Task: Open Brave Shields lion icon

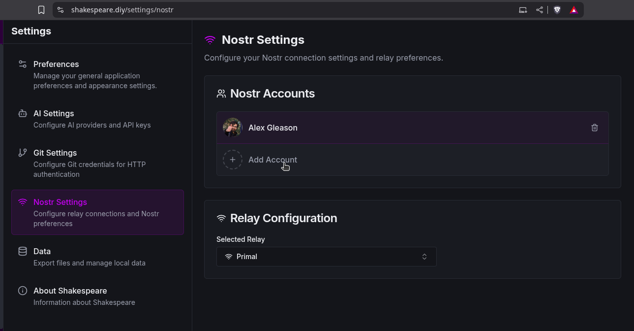Action: pos(557,10)
